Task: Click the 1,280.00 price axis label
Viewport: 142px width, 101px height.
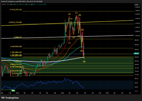Action: pyautogui.click(x=137, y=10)
